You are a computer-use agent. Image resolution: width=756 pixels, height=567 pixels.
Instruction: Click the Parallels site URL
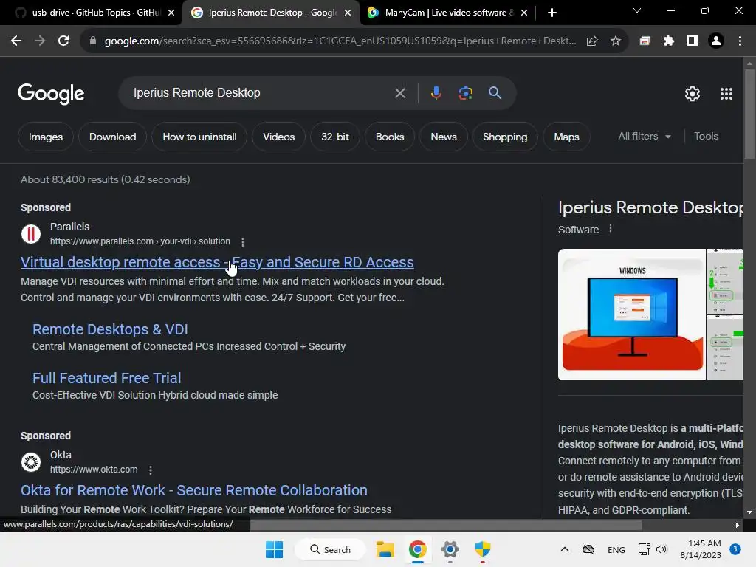click(140, 241)
